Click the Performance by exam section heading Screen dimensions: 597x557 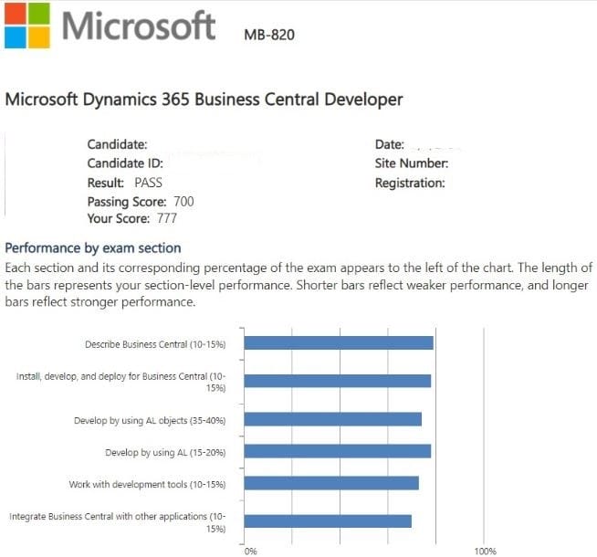tap(93, 247)
